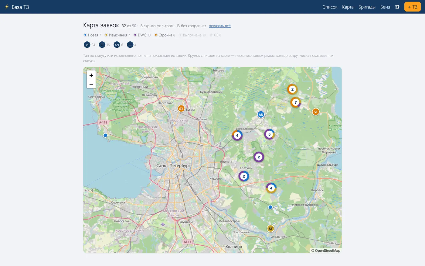Click the показать всё link
This screenshot has width=425, height=266.
coord(220,26)
